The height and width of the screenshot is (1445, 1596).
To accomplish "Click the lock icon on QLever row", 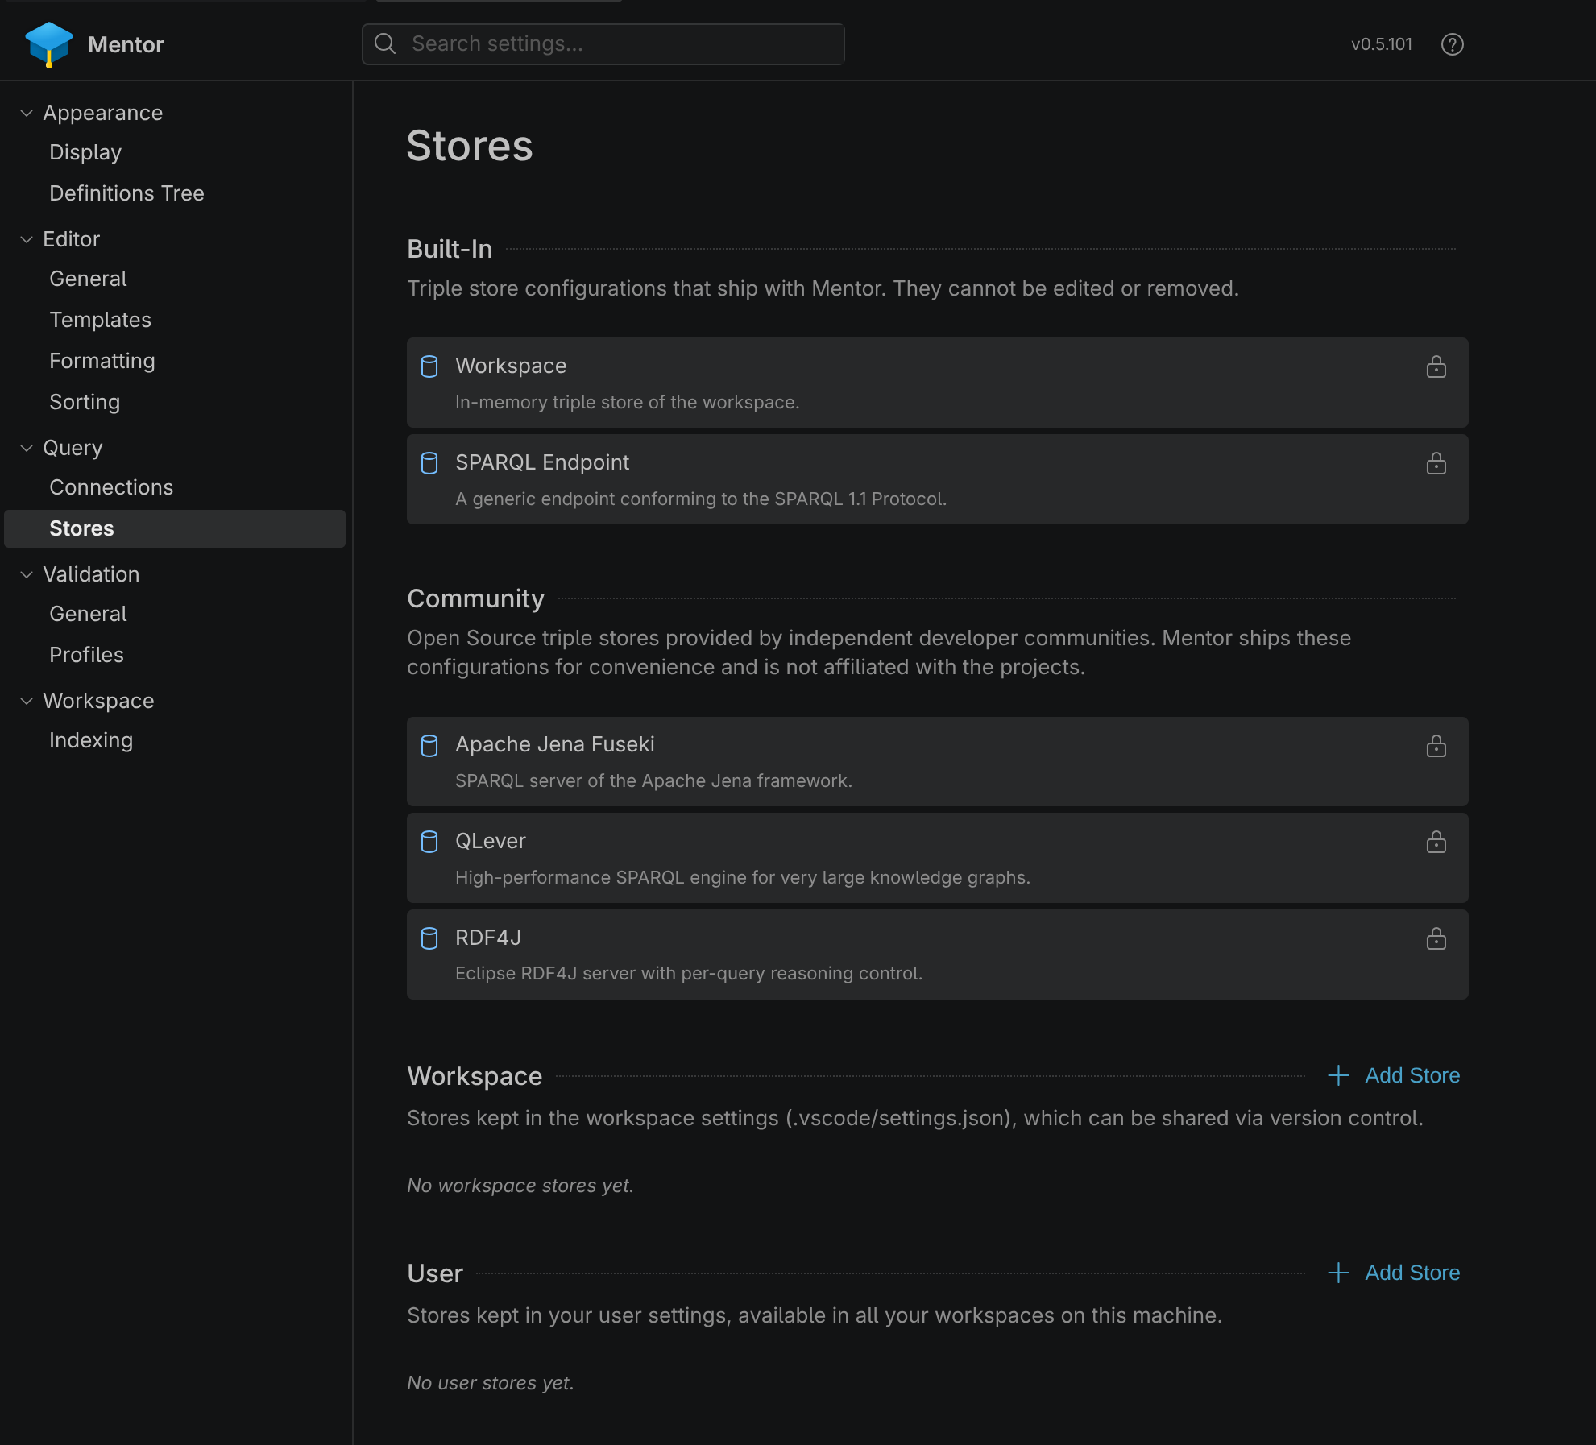I will tap(1436, 842).
